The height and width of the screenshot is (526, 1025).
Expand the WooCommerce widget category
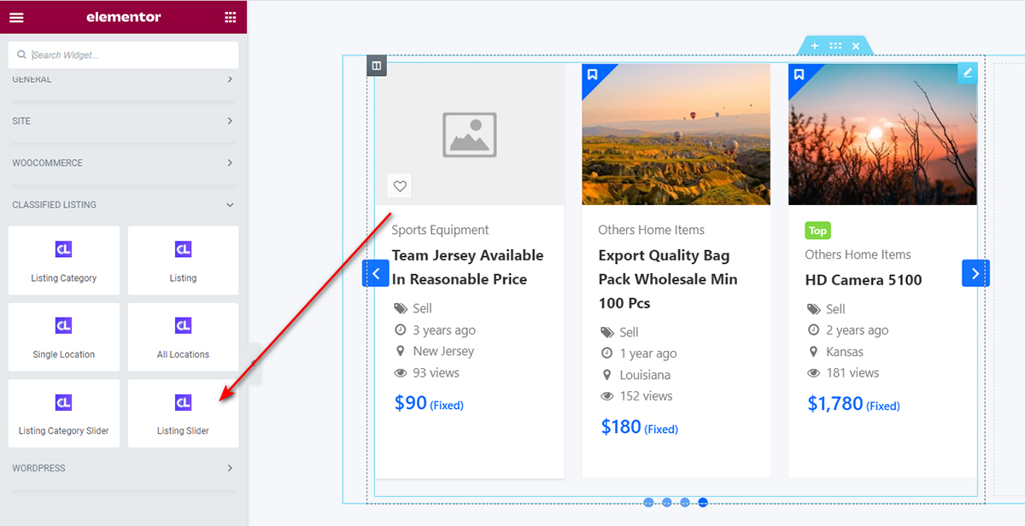[124, 163]
